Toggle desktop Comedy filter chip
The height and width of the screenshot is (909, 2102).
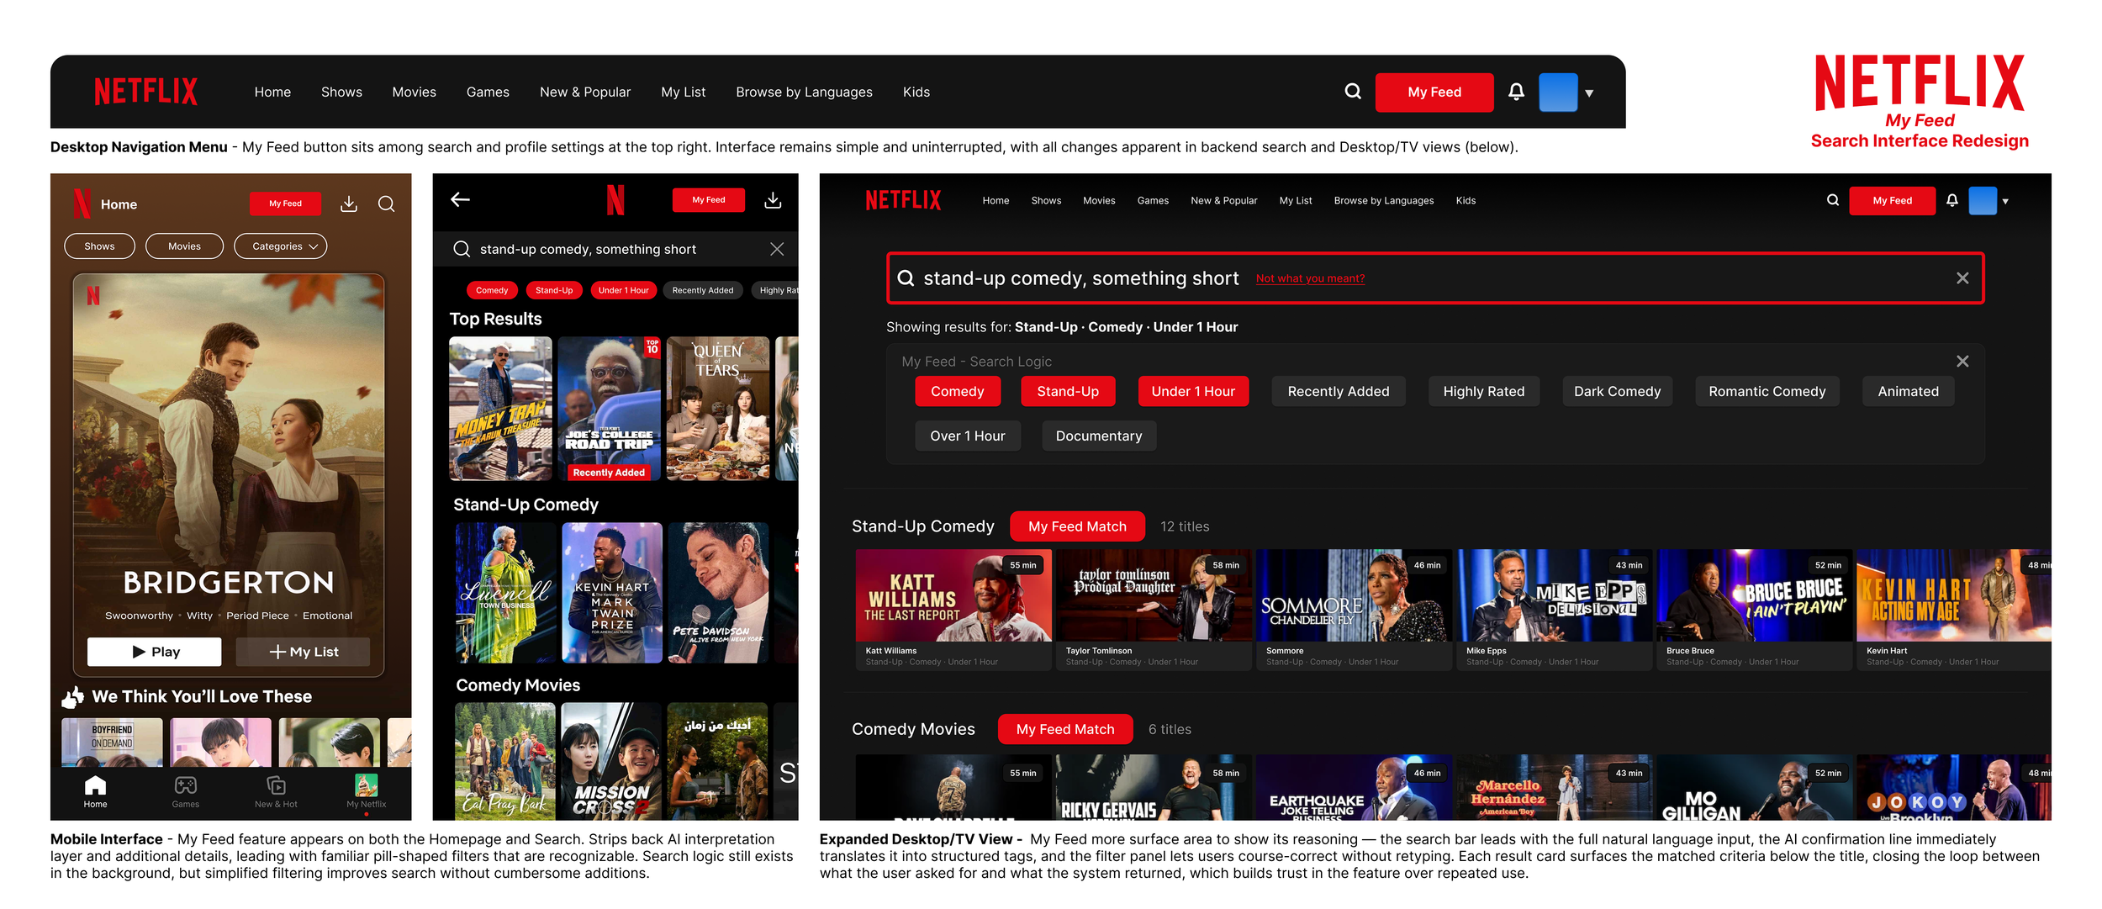point(957,391)
